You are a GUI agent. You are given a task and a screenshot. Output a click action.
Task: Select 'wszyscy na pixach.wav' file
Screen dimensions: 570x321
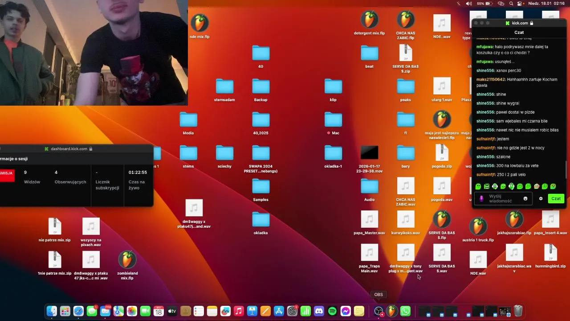coord(91,232)
